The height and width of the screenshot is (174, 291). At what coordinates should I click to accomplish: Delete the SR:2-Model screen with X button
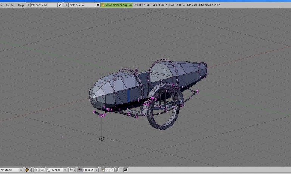pyautogui.click(x=60, y=5)
